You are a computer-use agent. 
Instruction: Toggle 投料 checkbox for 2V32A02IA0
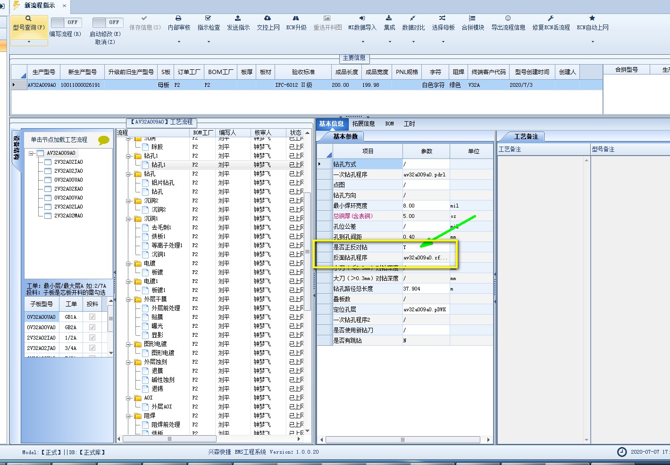[x=92, y=338]
